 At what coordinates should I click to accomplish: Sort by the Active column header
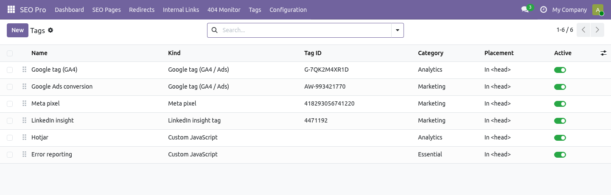pyautogui.click(x=563, y=53)
